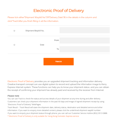
Task: Focus the Shipment Waybill No. input field
Action: point(85,30)
